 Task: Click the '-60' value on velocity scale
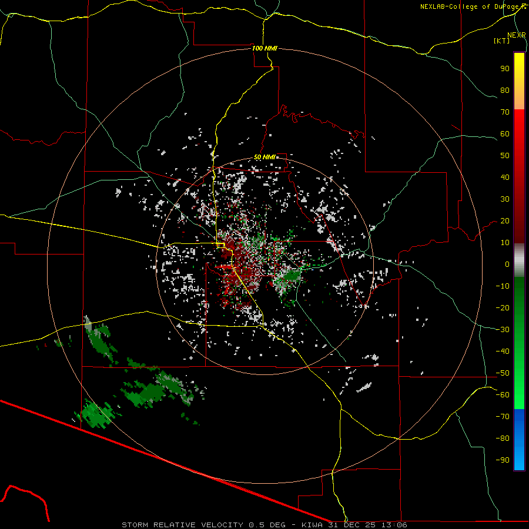pos(503,395)
